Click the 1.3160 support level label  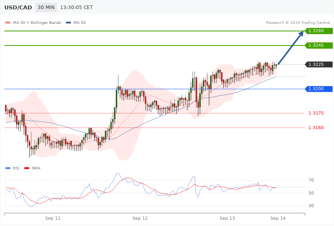(316, 128)
